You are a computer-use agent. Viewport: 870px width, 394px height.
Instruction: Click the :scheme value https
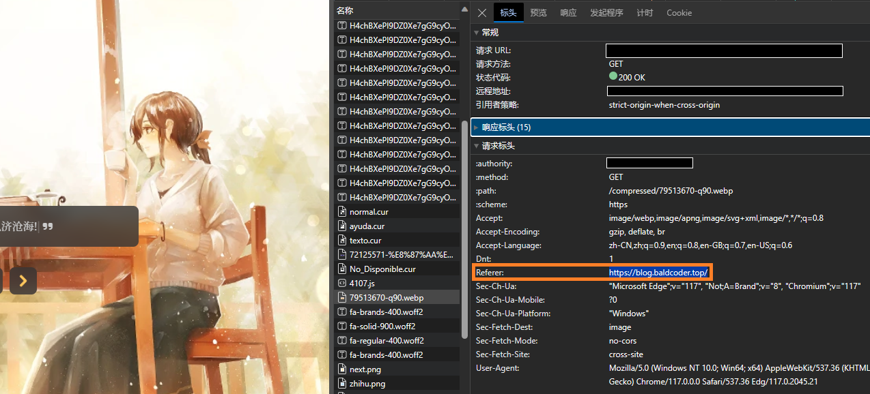pyautogui.click(x=618, y=204)
